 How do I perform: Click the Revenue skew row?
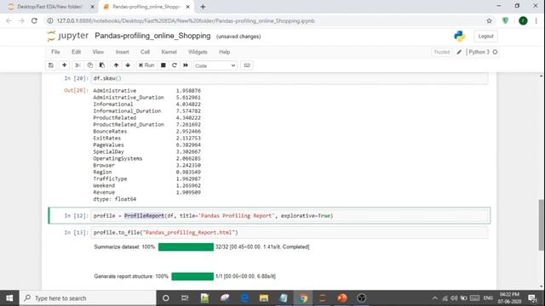146,192
